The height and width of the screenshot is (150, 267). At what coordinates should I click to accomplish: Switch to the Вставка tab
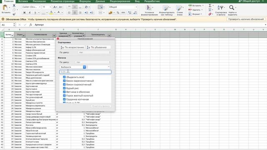(x=23, y=1)
